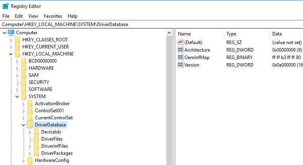Open the View menu
The height and width of the screenshot is (165, 303).
coord(33,16)
